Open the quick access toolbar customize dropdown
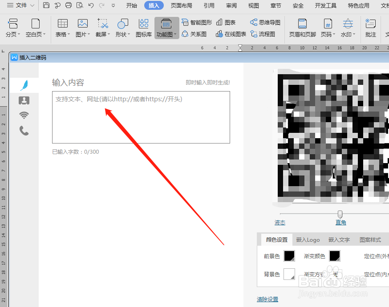 [x=113, y=5]
